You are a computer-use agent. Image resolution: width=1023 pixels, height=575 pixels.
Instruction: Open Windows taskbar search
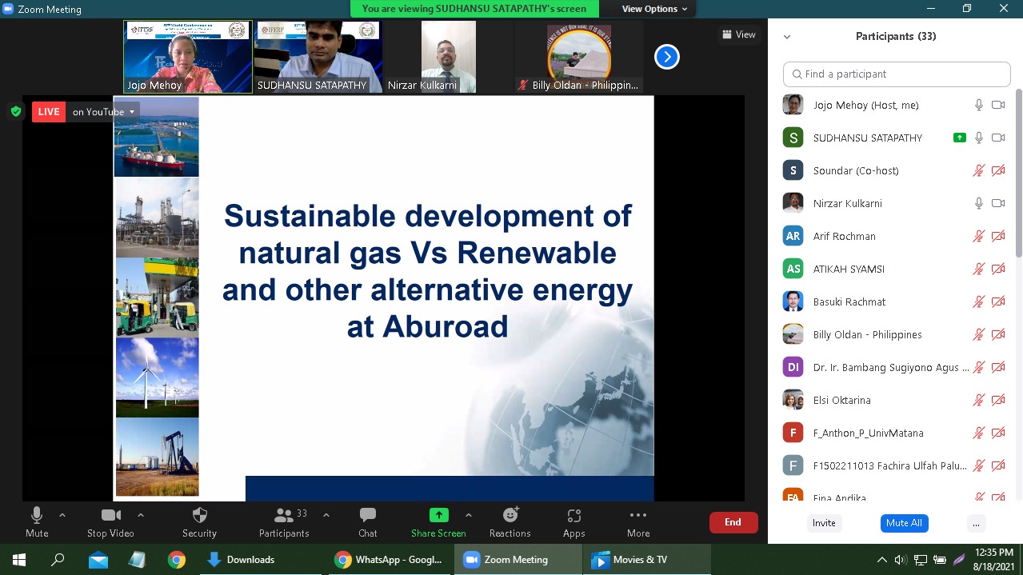[58, 560]
